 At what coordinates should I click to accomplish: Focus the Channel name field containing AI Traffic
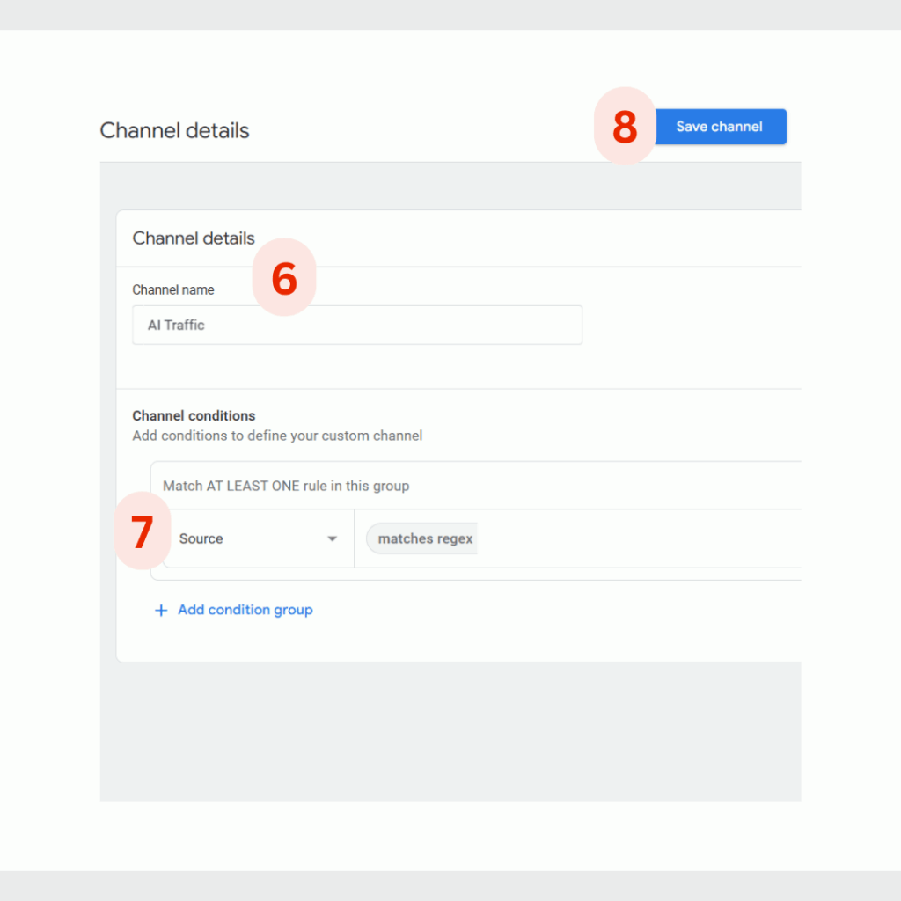click(357, 326)
